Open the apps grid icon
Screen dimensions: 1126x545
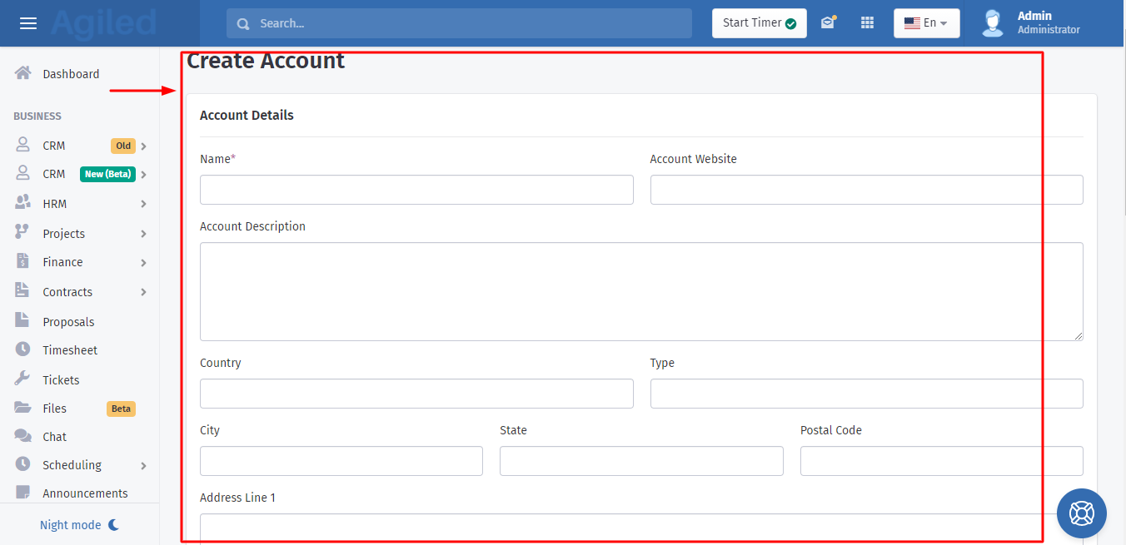coord(867,23)
